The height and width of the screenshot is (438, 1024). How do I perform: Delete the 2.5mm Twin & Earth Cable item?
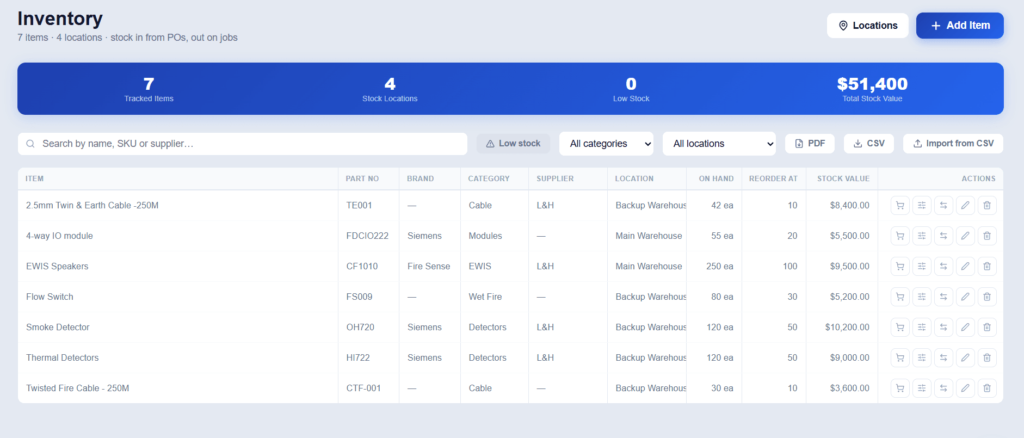click(x=987, y=205)
